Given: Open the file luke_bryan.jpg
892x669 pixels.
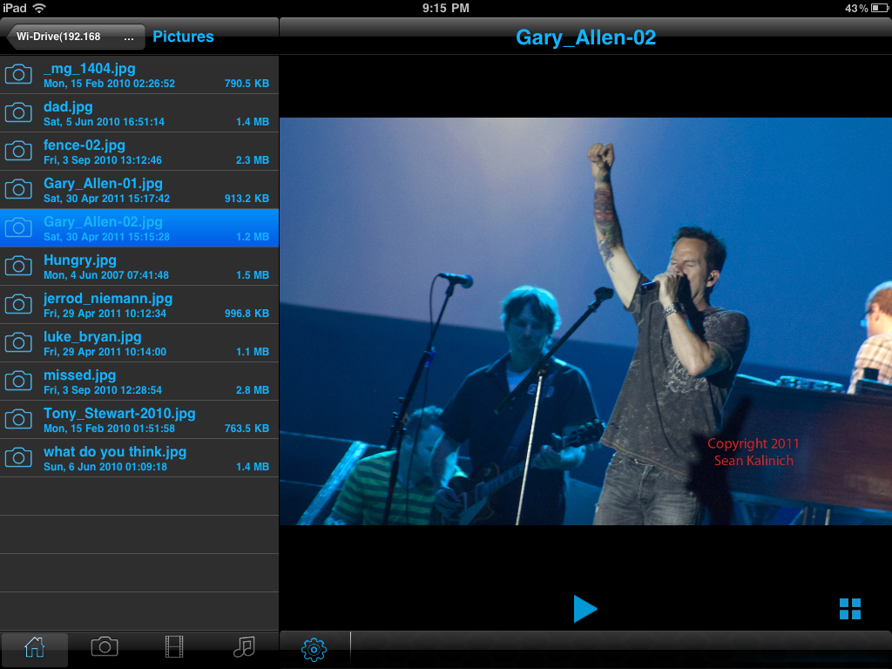Looking at the screenshot, I should pyautogui.click(x=139, y=343).
